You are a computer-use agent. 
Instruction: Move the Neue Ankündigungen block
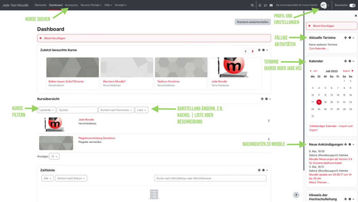pos(346,145)
